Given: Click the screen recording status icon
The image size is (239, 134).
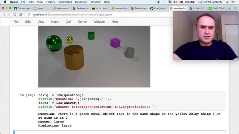Looking at the screenshot, I should [x=159, y=2].
